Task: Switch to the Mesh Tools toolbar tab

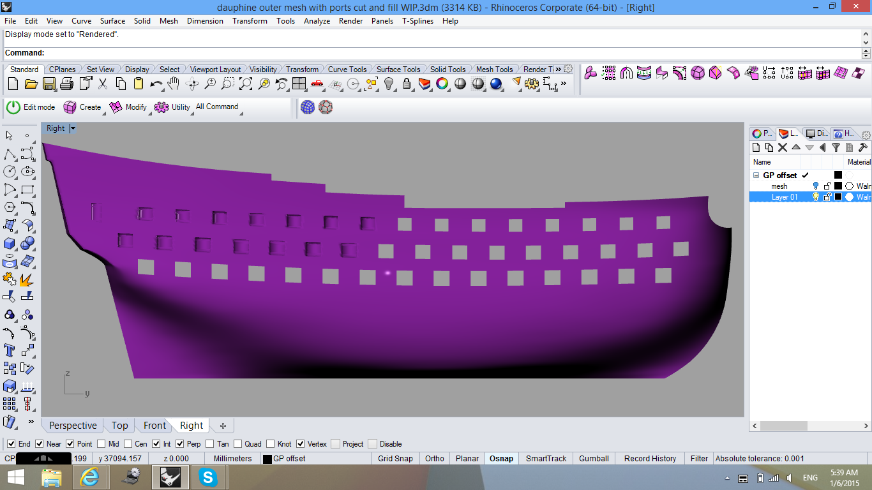Action: [494, 70]
